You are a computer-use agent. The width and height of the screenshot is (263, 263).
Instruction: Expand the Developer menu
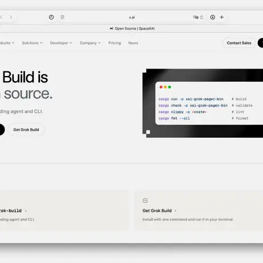click(x=61, y=43)
